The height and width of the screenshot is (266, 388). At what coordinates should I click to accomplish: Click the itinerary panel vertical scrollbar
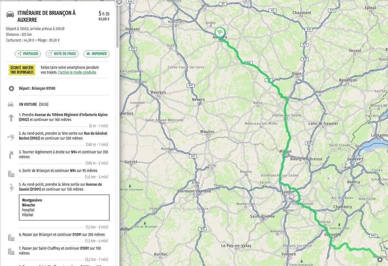(117, 26)
